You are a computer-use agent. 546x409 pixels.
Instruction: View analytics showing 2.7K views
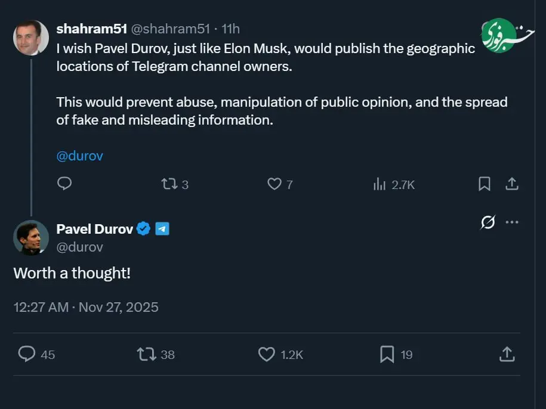380,184
